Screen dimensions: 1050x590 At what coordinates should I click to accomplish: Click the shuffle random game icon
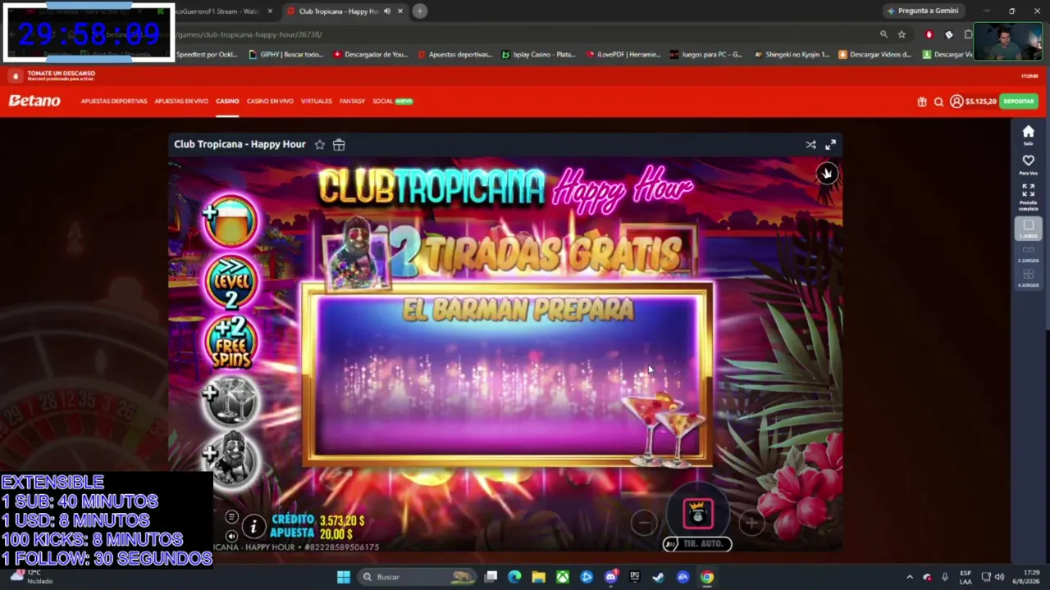click(x=810, y=145)
